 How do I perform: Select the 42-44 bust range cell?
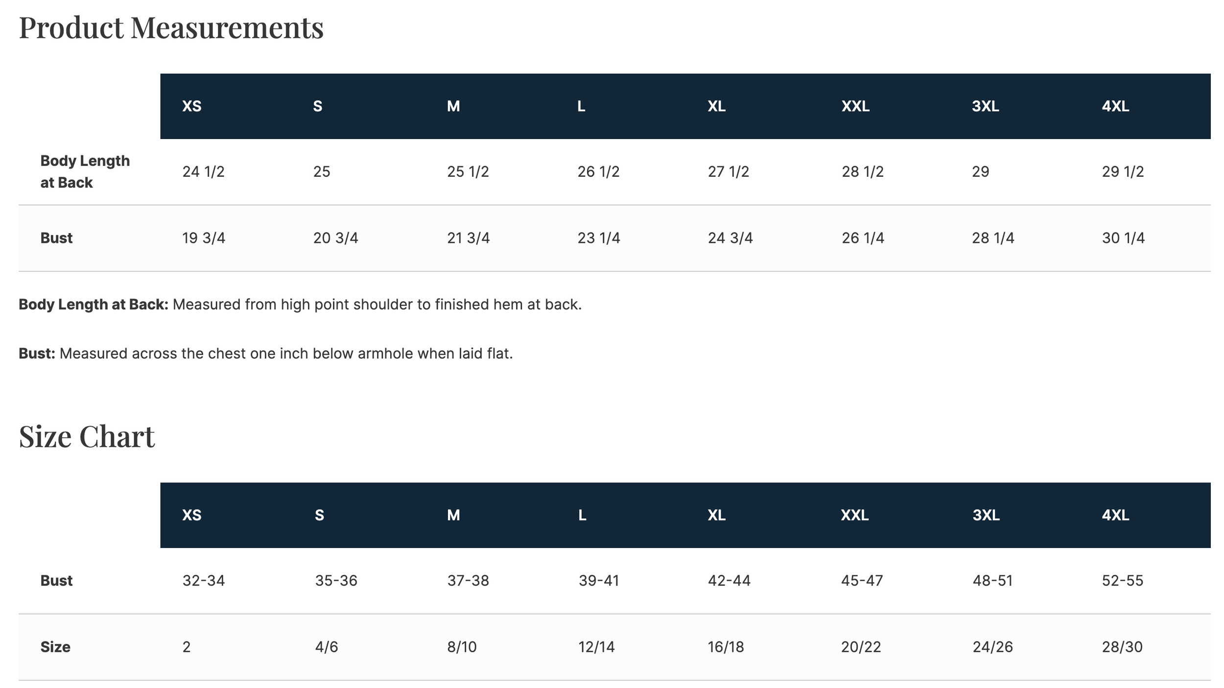[729, 581]
